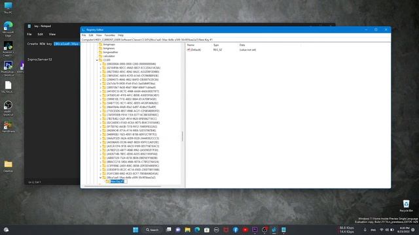Open Facebook from the taskbar
Image resolution: width=419 pixels, height=235 pixels.
(236, 230)
